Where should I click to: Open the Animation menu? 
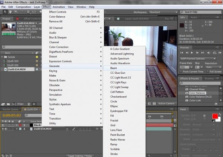pyautogui.click(x=58, y=7)
